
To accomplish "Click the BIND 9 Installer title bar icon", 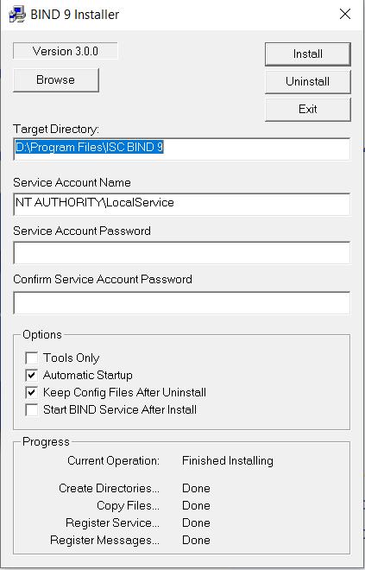I will click(x=17, y=15).
